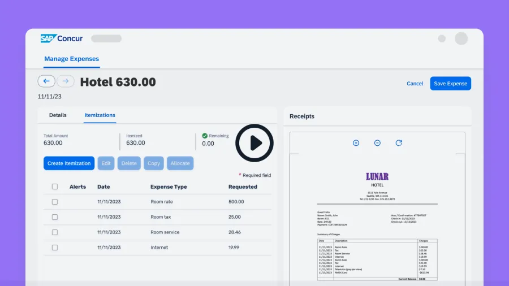Rotate the receipt image

[x=399, y=143]
